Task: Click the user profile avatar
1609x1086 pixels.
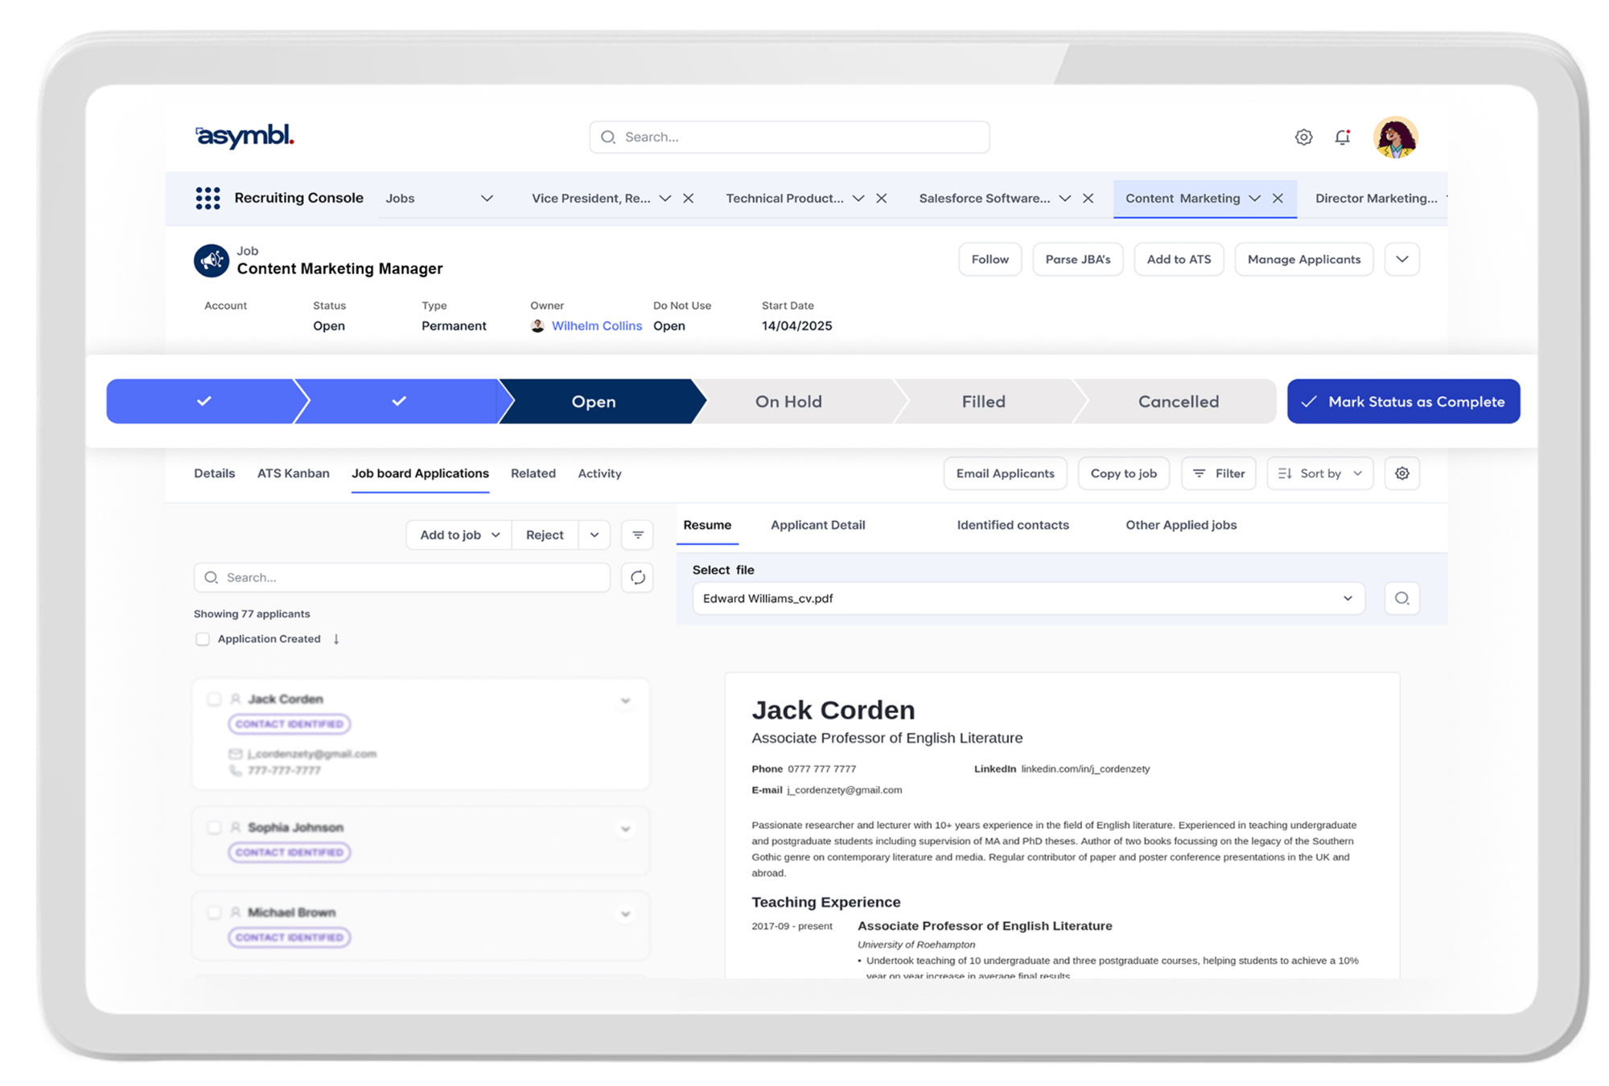Action: 1395,137
